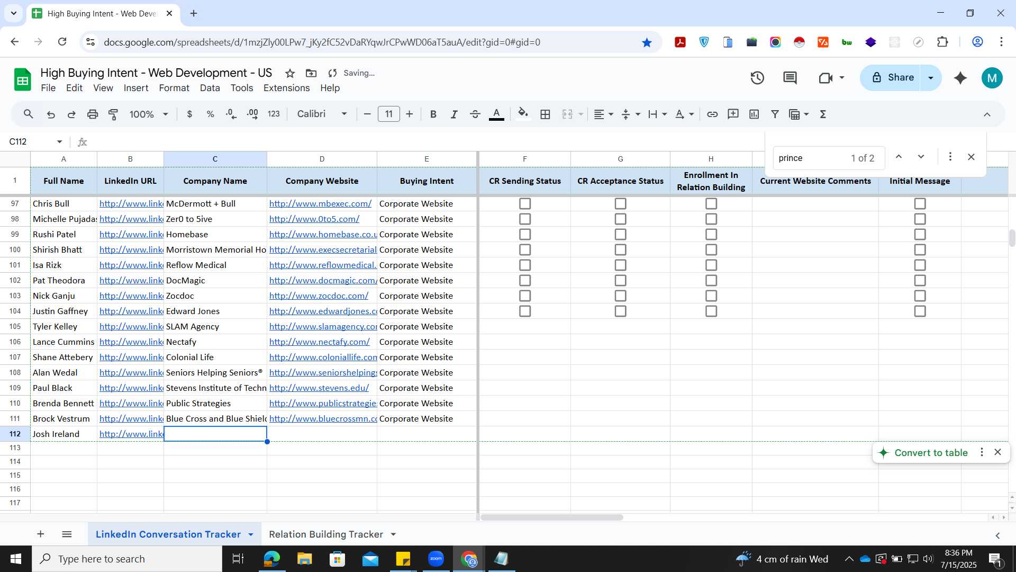1016x572 pixels.
Task: Open the zocdoc.com website link
Action: point(319,296)
